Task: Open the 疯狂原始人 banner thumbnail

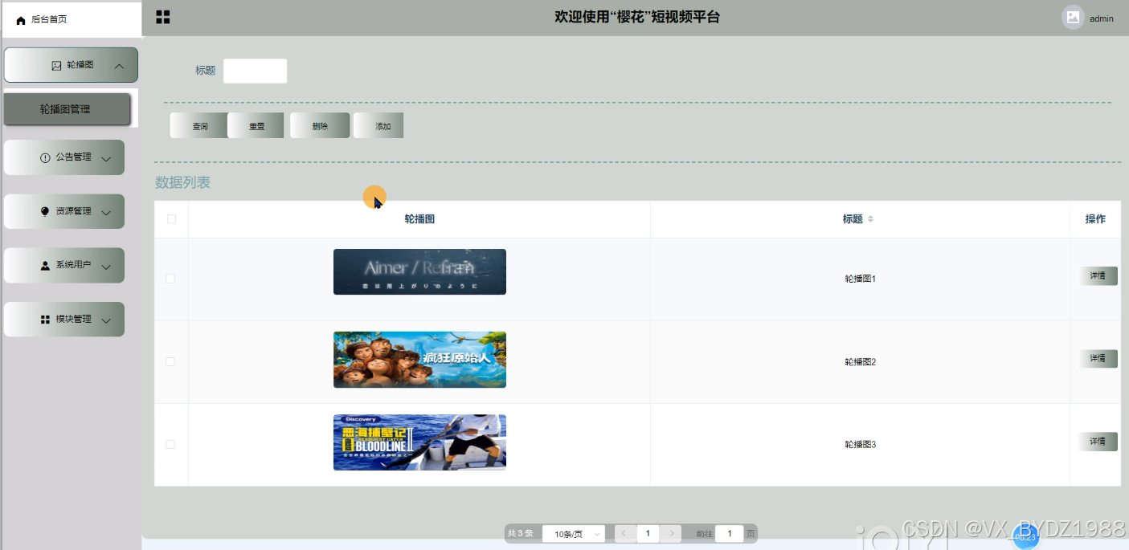Action: tap(419, 360)
